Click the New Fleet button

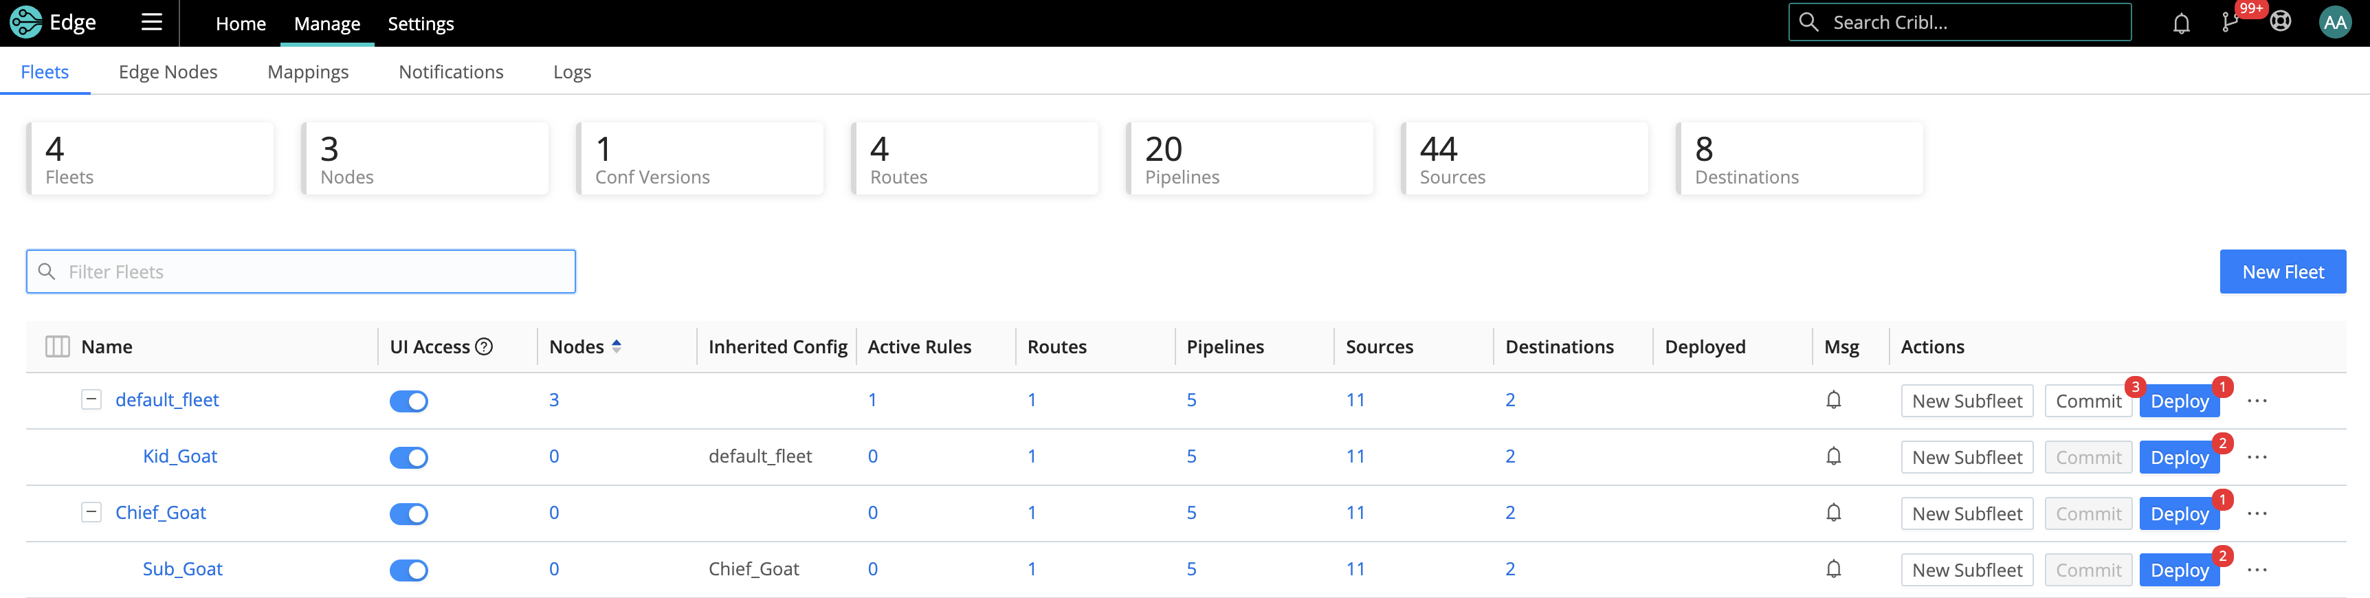[x=2282, y=272]
